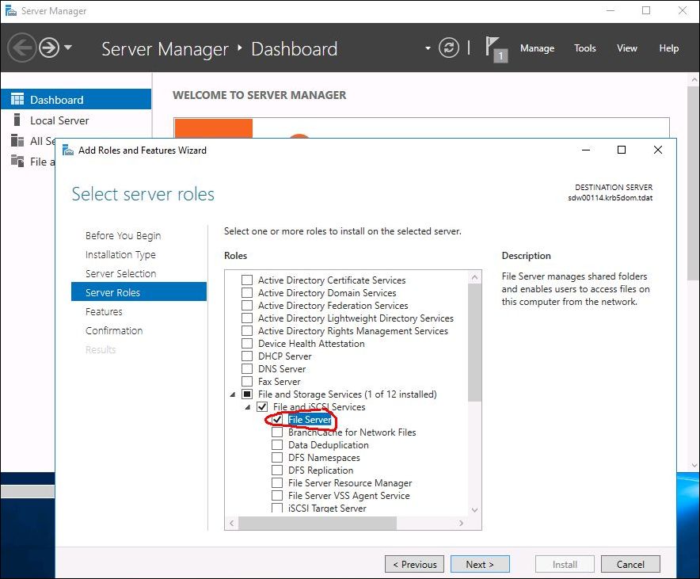The width and height of the screenshot is (700, 579).
Task: Click the back navigation arrow icon
Action: [x=21, y=48]
